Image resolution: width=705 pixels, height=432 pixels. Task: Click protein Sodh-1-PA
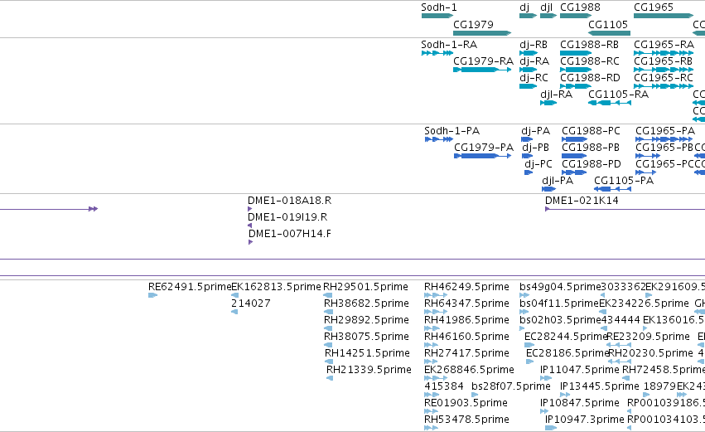pyautogui.click(x=438, y=139)
